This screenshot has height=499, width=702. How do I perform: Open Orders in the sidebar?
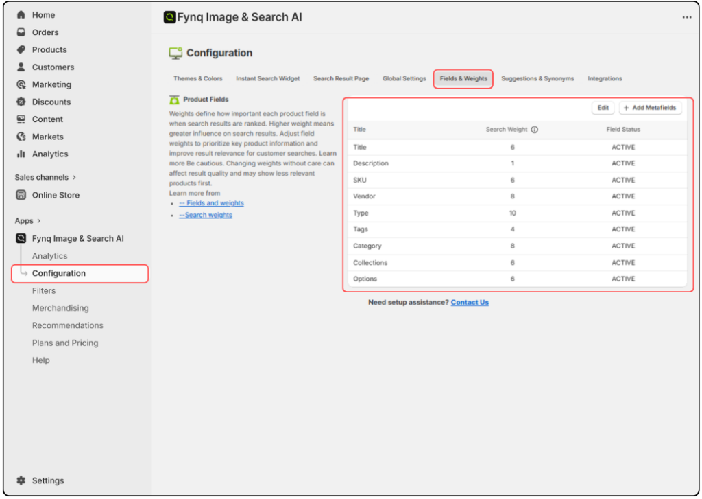tap(45, 32)
